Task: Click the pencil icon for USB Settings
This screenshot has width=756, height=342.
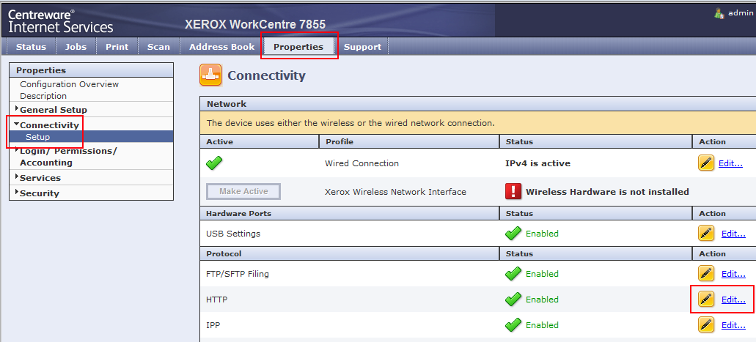Action: coord(706,234)
